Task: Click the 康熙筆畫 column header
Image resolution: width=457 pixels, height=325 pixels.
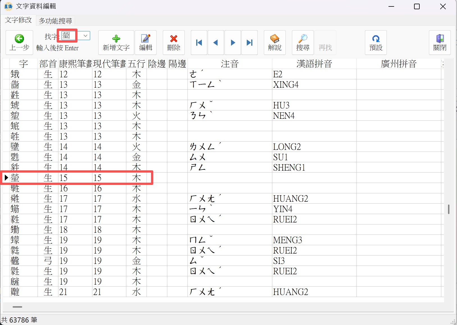Action: pos(75,64)
